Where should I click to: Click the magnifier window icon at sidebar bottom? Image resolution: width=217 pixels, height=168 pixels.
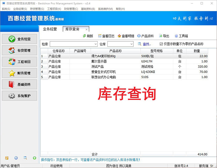tap(25, 158)
